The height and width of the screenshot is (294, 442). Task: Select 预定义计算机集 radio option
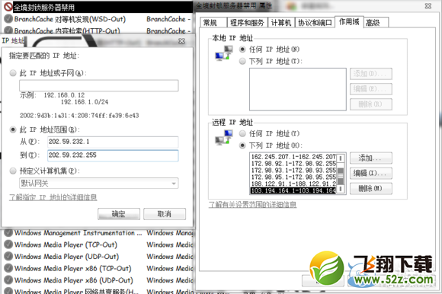pos(13,171)
